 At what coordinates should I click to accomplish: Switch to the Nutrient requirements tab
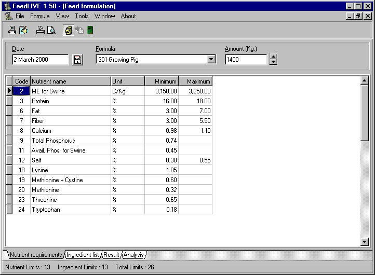point(36,255)
